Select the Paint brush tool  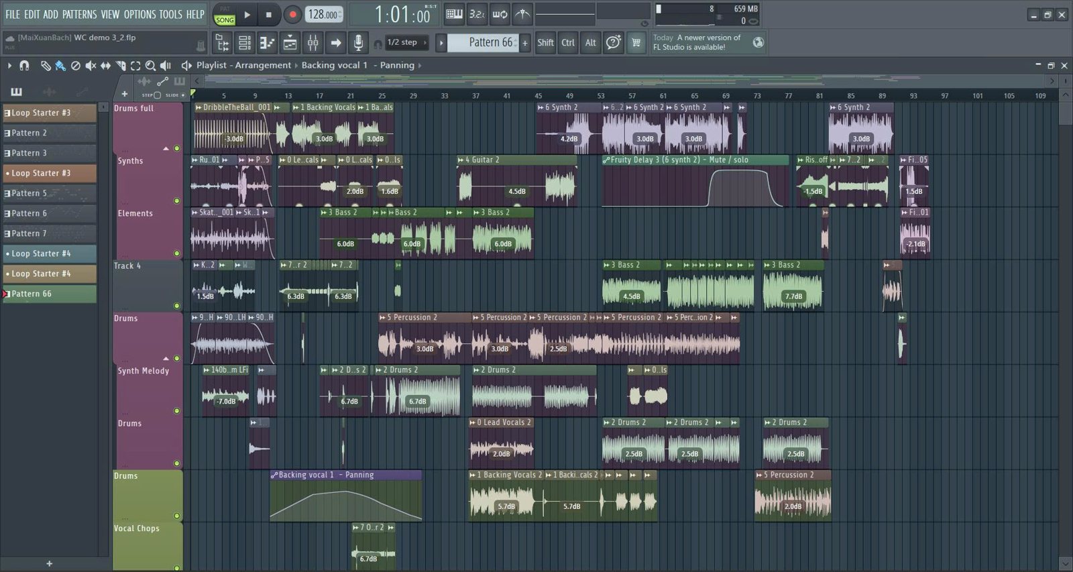(x=60, y=66)
